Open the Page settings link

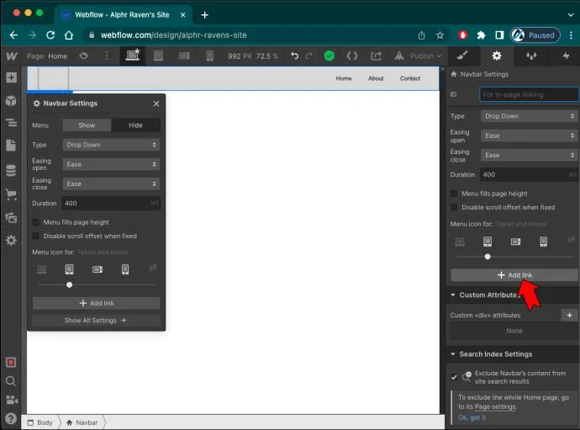(495, 406)
